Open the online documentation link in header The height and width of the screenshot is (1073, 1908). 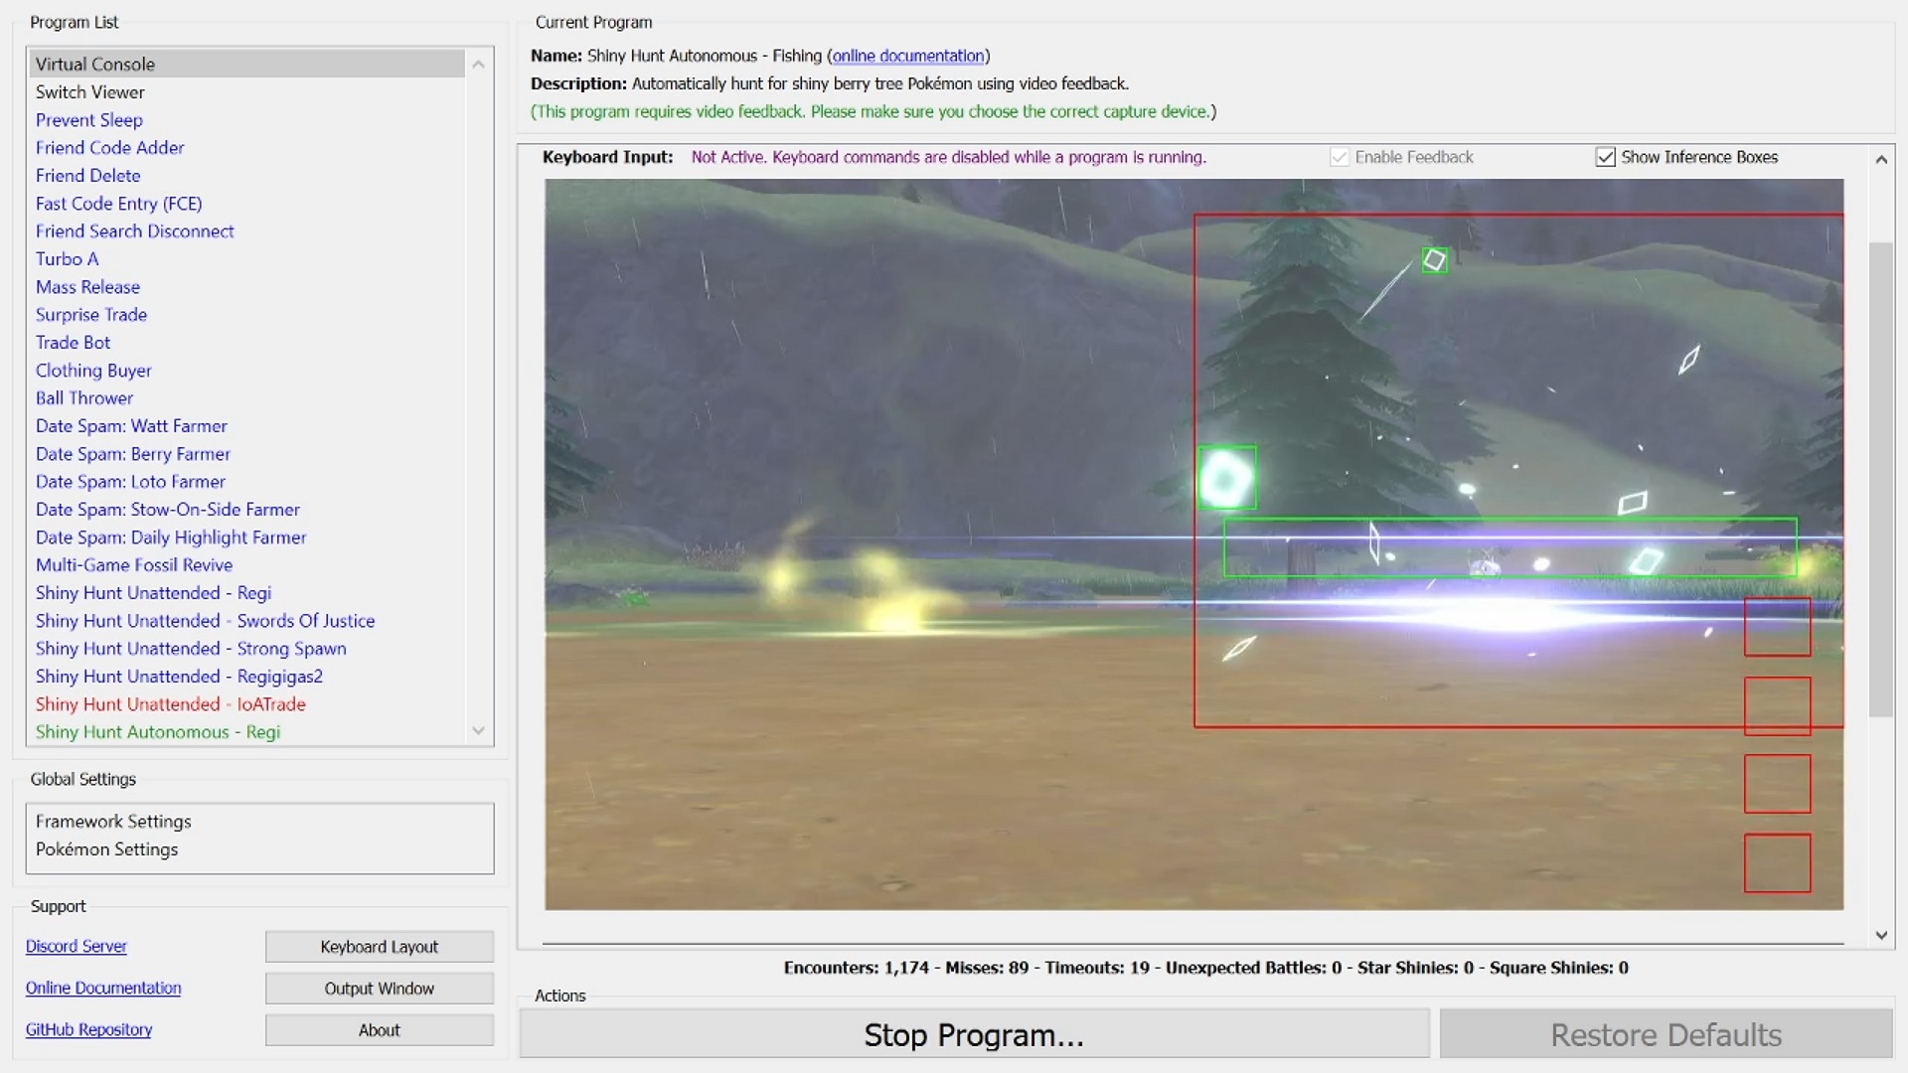(x=907, y=56)
